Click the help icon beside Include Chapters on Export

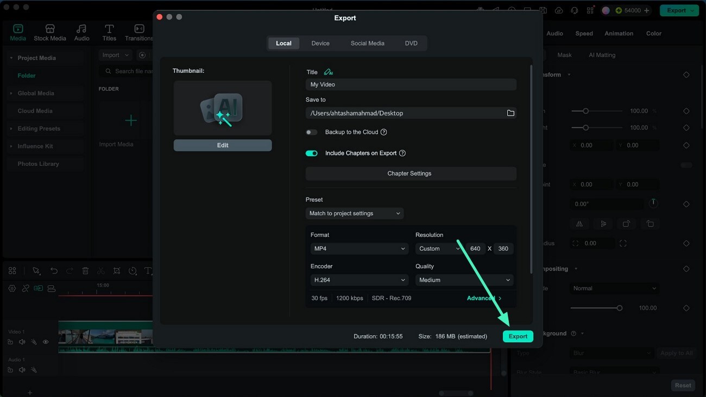point(402,153)
